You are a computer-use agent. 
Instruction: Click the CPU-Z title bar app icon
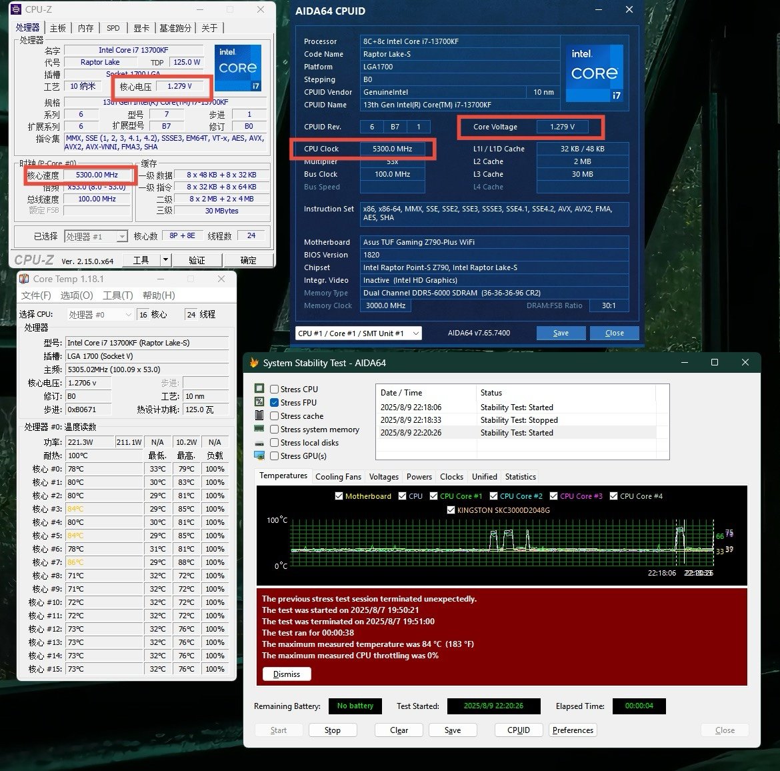(16, 9)
